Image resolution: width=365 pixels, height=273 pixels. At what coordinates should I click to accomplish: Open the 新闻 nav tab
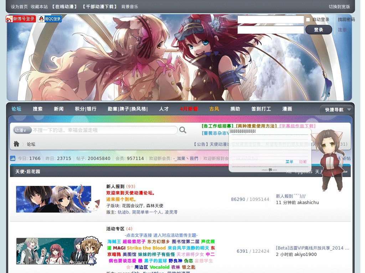point(59,109)
